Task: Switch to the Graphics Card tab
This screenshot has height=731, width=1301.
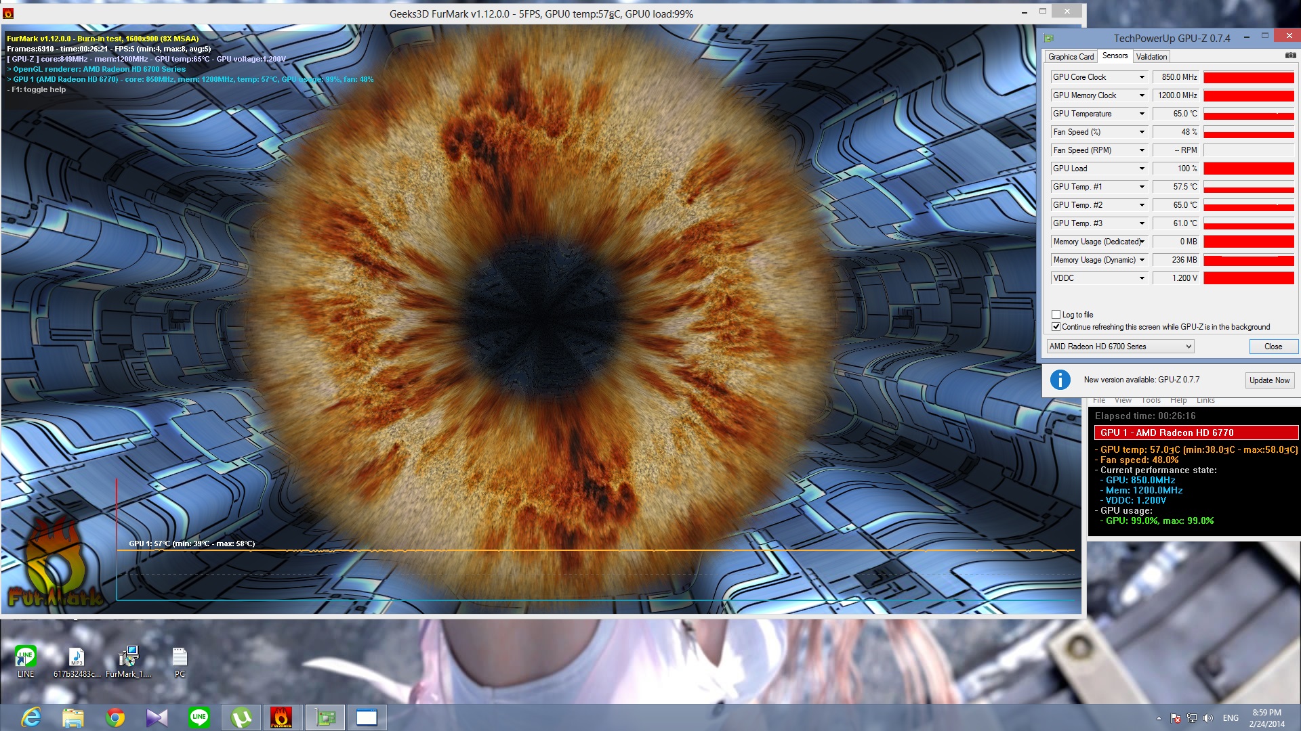Action: (x=1071, y=57)
